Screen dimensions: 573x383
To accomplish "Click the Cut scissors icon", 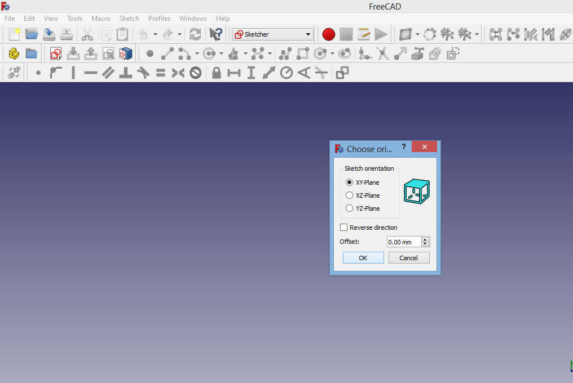I will 87,34.
